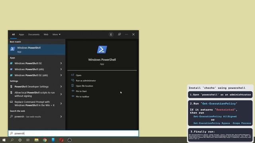Open the feedback icon in search header

pyautogui.click(x=120, y=35)
